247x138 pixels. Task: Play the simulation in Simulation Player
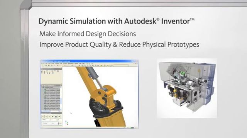[52, 117]
